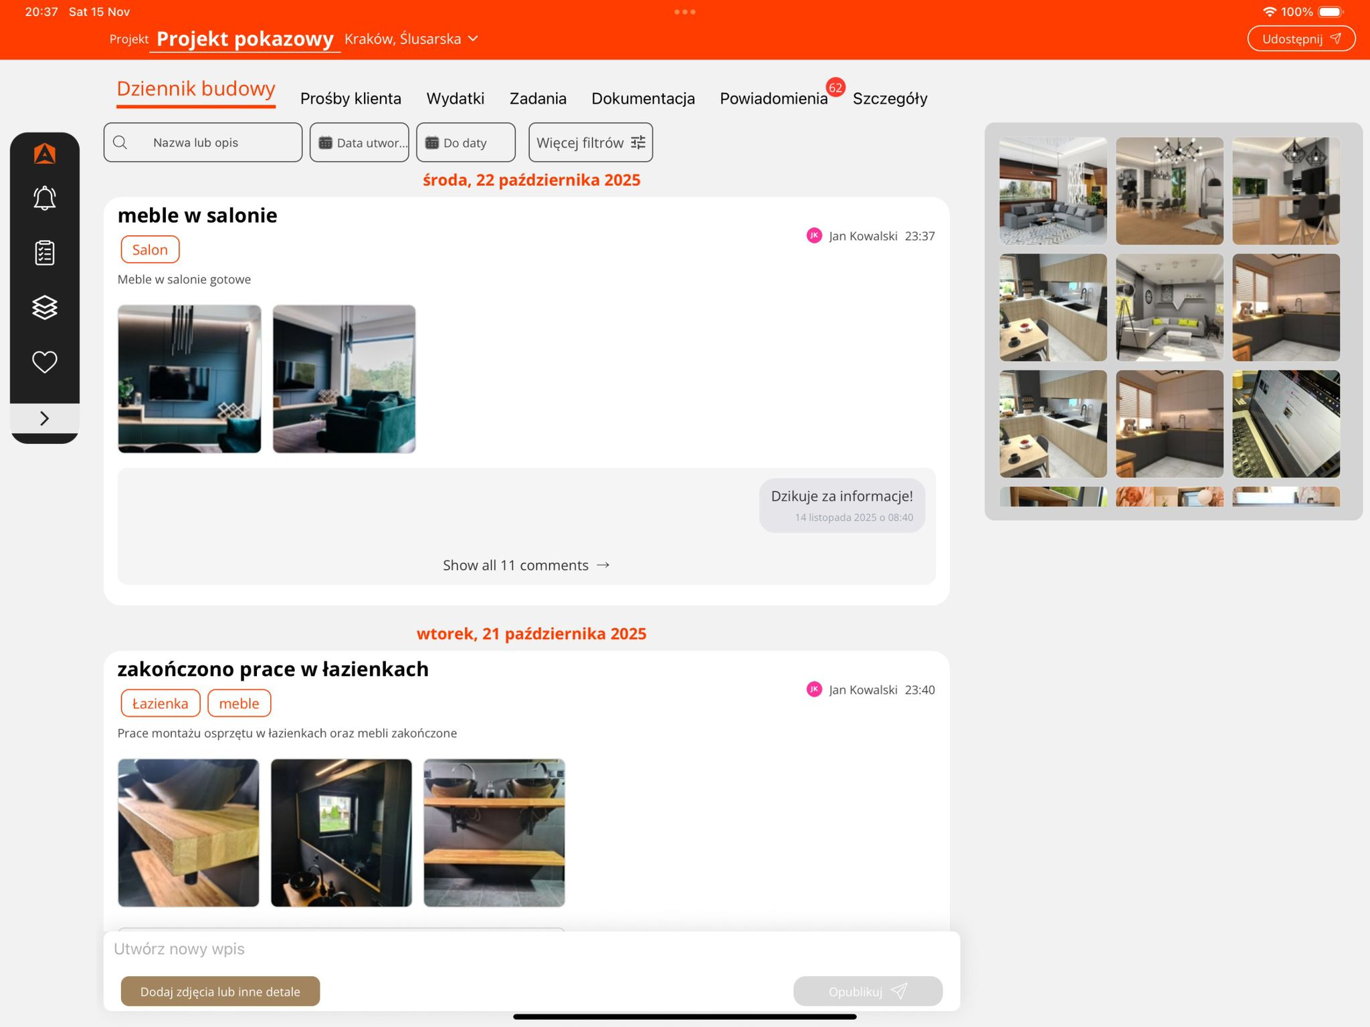Click Udostępnij share button
1370x1027 pixels.
(x=1300, y=39)
